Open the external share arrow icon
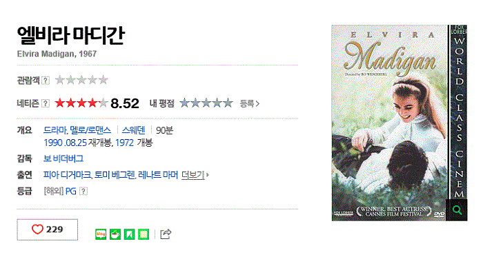This screenshot has width=483, height=279. pos(166,234)
